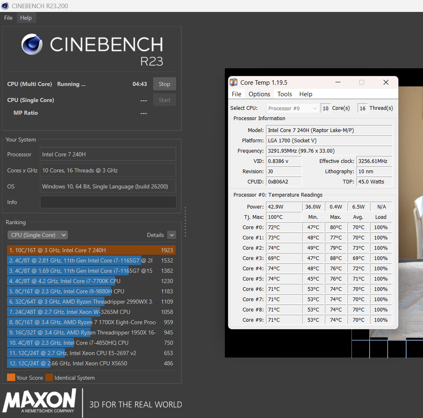423x418 pixels.
Task: Minimize the Core Temp window
Action: pos(337,82)
